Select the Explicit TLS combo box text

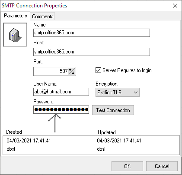pos(109,92)
